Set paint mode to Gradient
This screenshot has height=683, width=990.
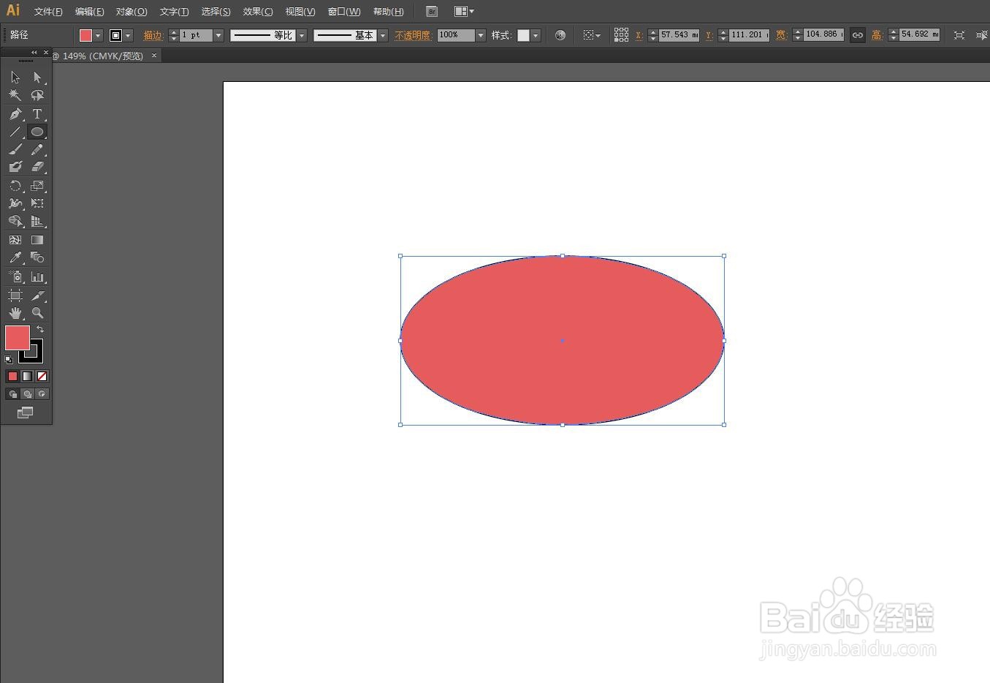pos(27,376)
